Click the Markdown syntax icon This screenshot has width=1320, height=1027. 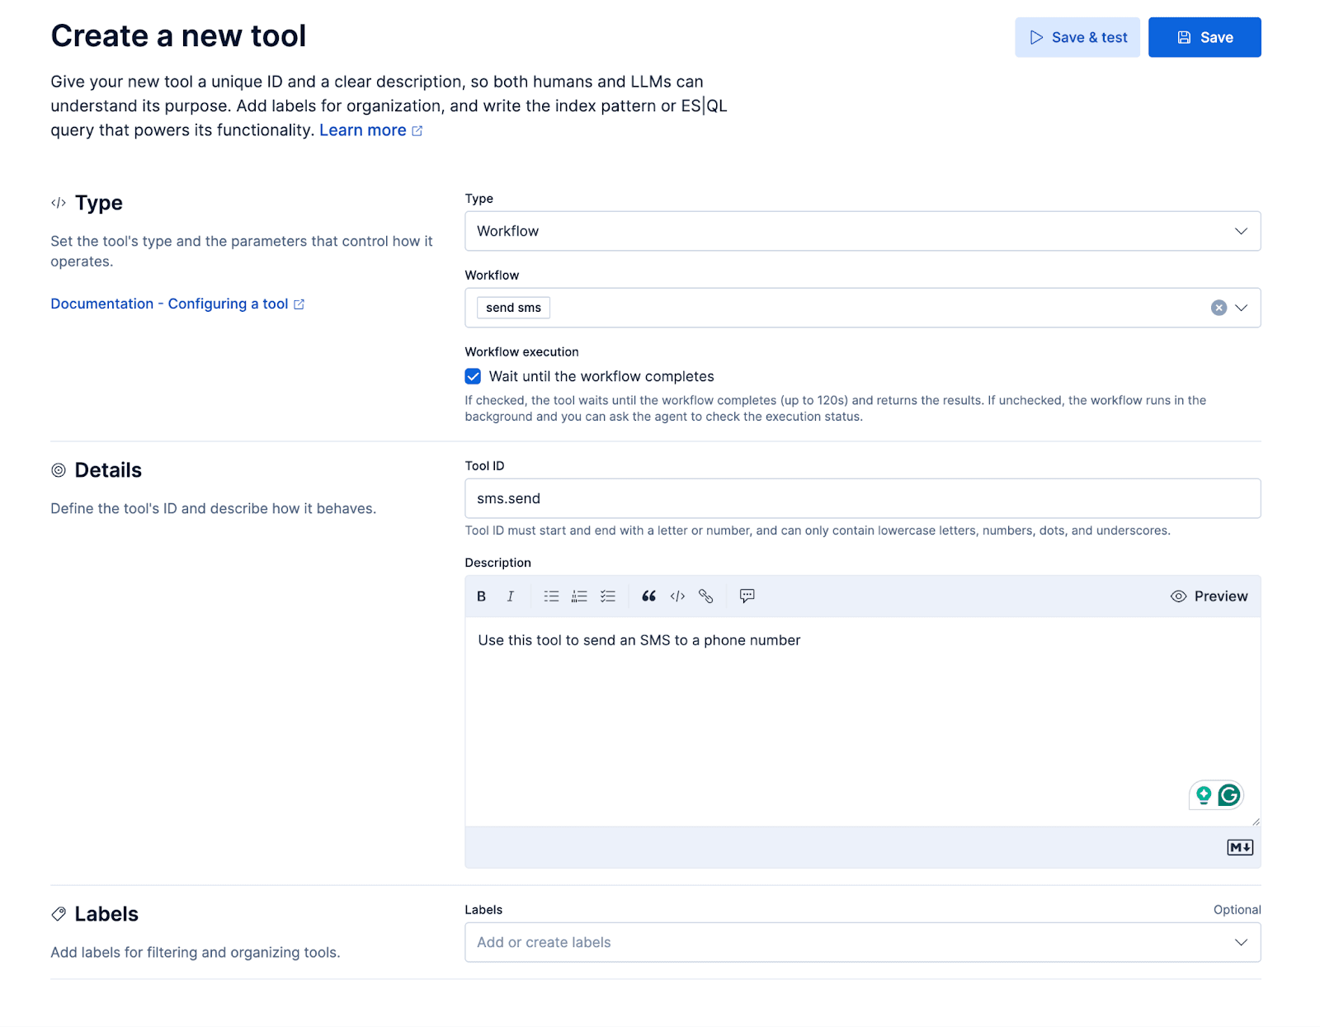pos(1239,846)
